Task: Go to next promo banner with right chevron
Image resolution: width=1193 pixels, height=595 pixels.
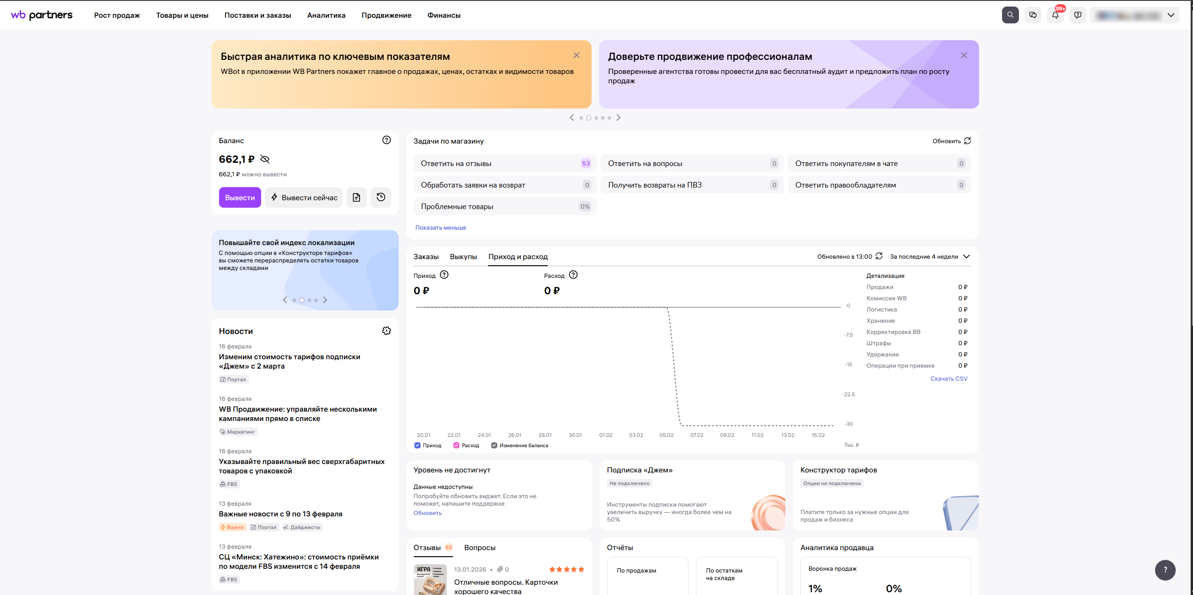Action: 618,117
